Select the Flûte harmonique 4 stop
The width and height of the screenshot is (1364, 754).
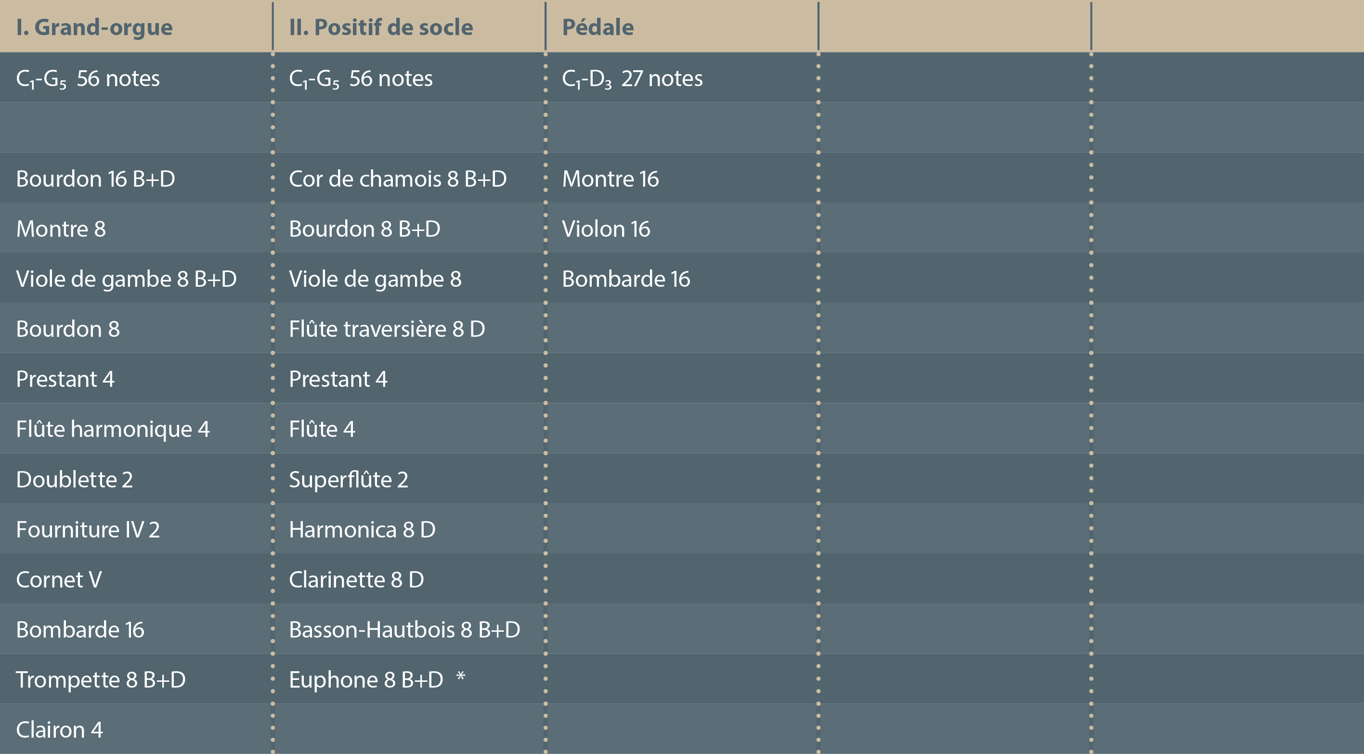(113, 429)
